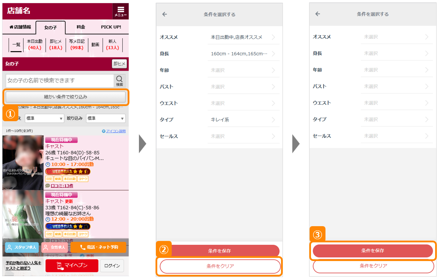
Task: Switch to the 料金 tab
Action: pos(81,27)
